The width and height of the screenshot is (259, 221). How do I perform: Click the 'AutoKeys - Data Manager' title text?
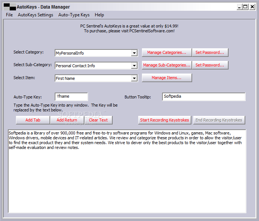pos(43,7)
